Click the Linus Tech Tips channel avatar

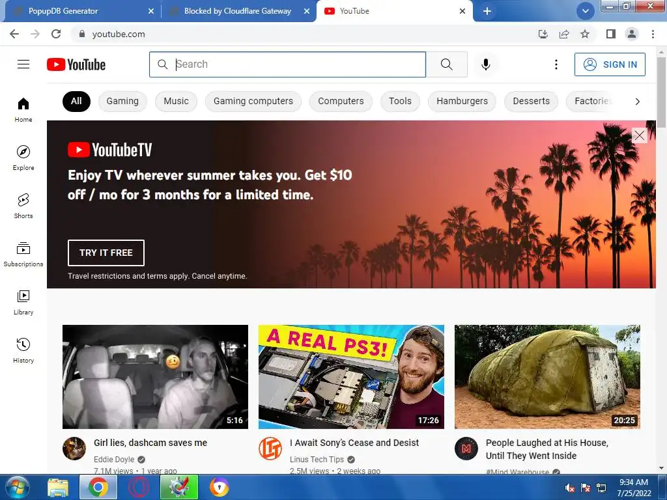point(270,449)
